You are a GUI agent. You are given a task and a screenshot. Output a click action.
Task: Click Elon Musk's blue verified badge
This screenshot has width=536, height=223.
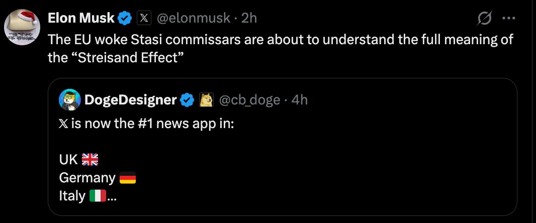125,19
